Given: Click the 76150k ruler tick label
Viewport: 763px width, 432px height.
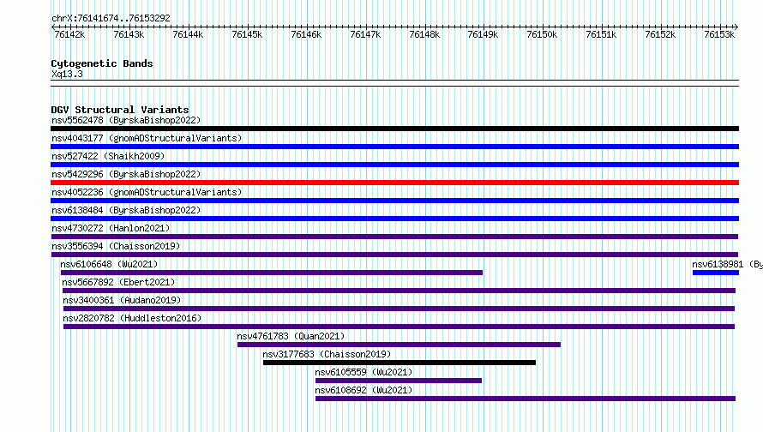Looking at the screenshot, I should [x=542, y=34].
